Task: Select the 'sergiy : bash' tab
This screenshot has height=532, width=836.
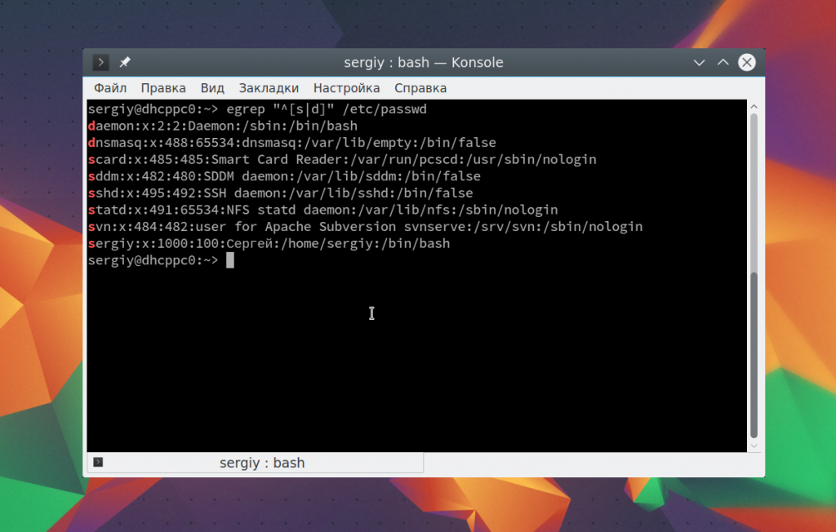Action: (x=256, y=463)
